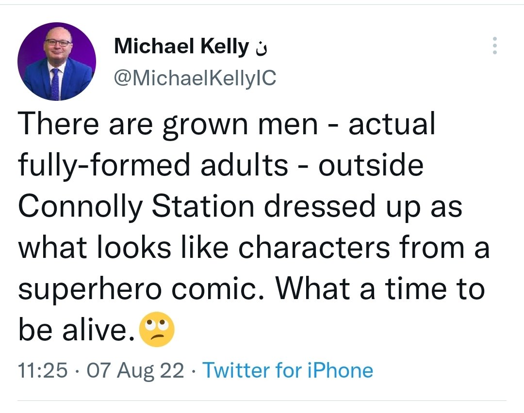Click the word "outside" in the tweet

[371, 165]
